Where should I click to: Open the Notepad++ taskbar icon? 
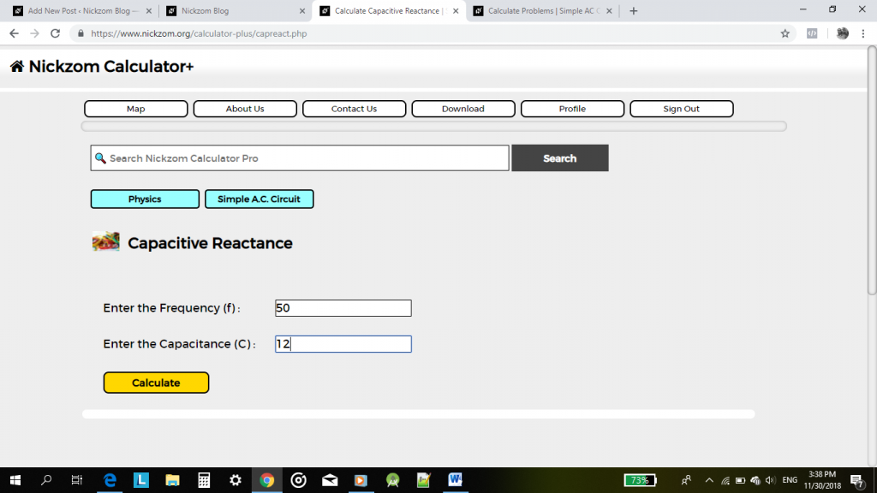pos(424,480)
